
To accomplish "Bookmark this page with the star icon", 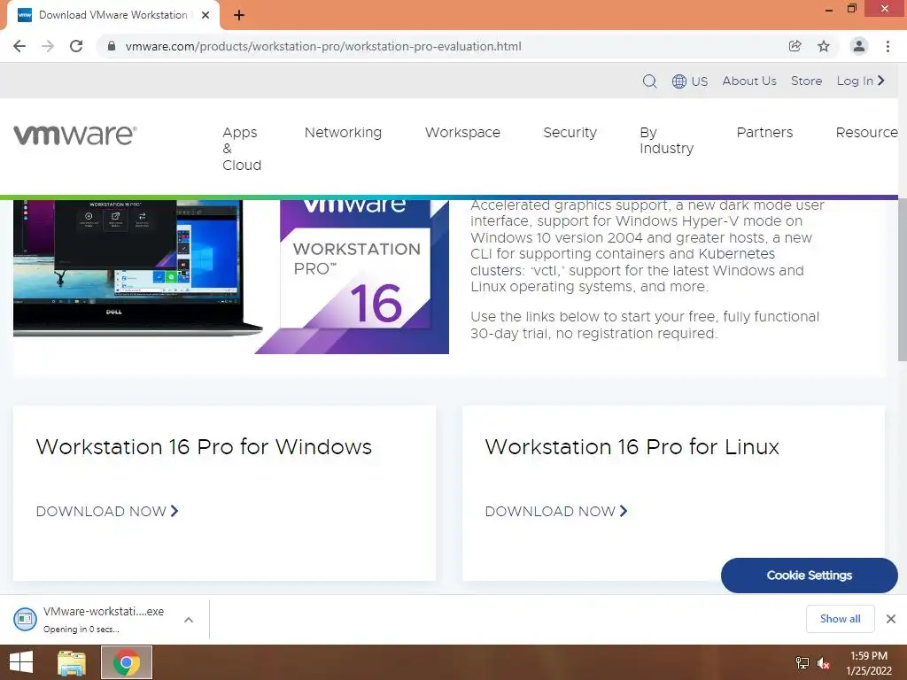I will (x=824, y=46).
